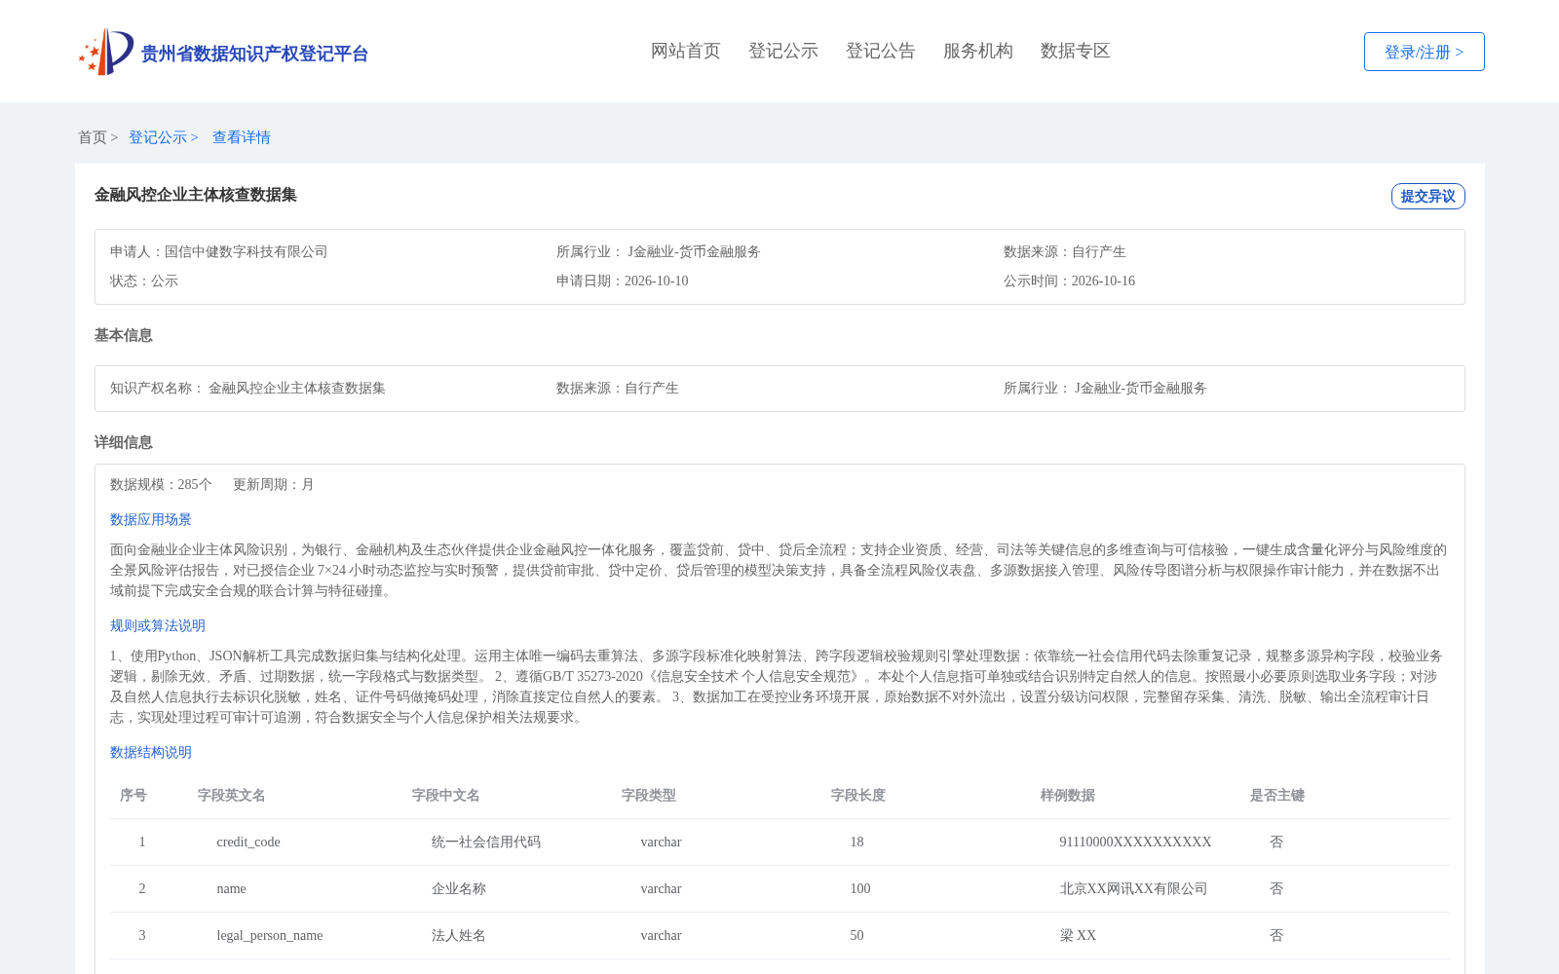The image size is (1559, 974).
Task: Click the 样例数据 column header
Action: pyautogui.click(x=1068, y=795)
